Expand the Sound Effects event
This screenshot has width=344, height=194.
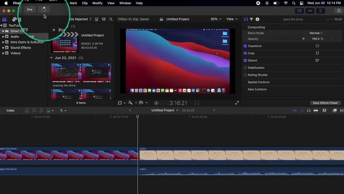tap(3, 47)
